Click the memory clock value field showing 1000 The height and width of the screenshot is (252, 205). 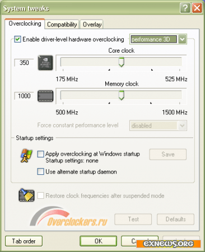(24, 96)
